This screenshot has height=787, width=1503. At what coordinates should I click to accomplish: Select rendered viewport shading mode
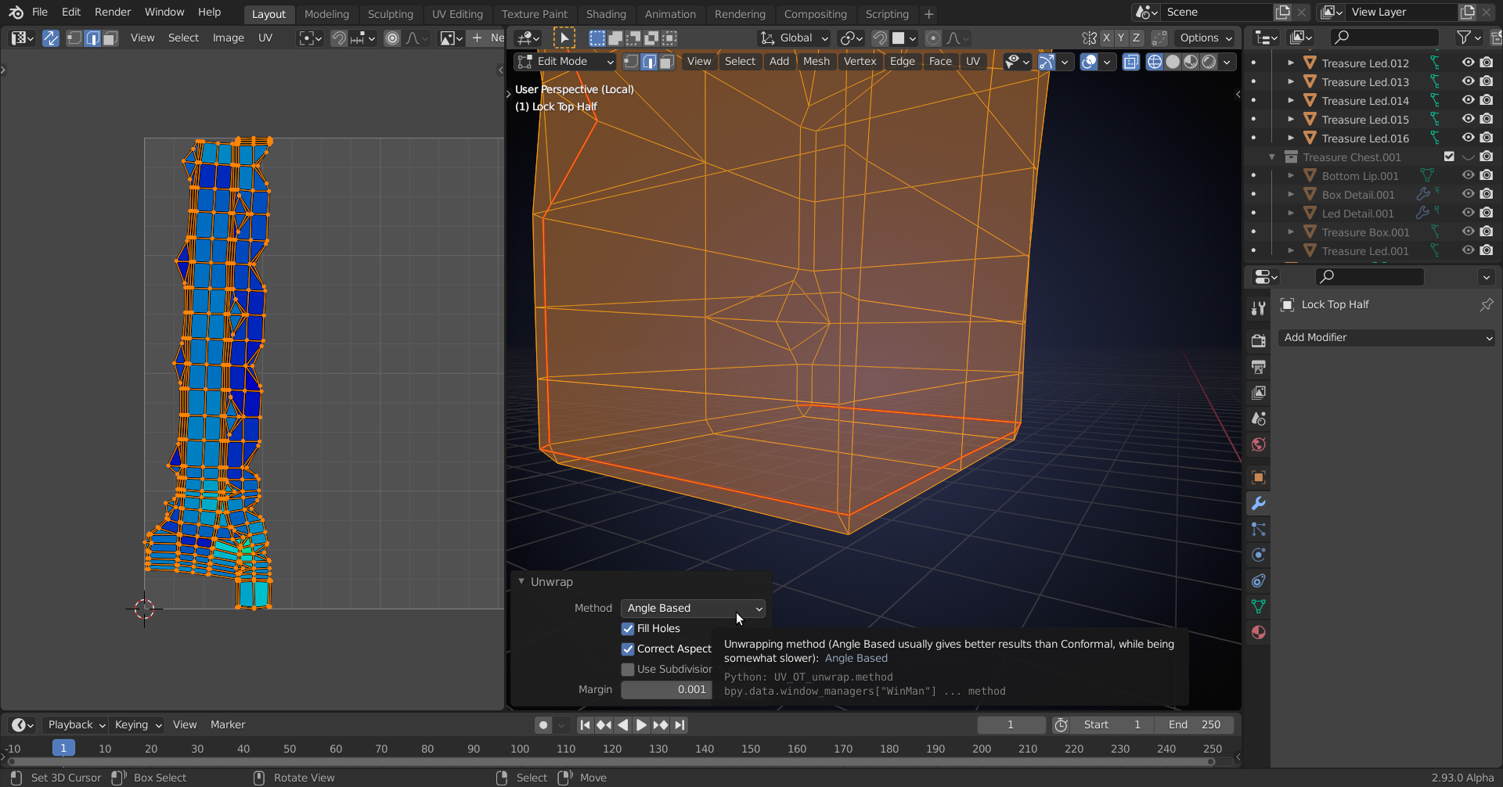(x=1209, y=62)
